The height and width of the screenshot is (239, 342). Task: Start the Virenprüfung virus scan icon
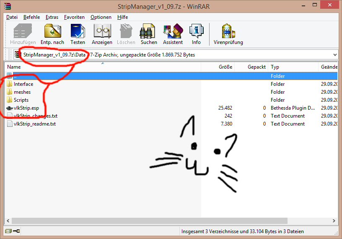(228, 31)
